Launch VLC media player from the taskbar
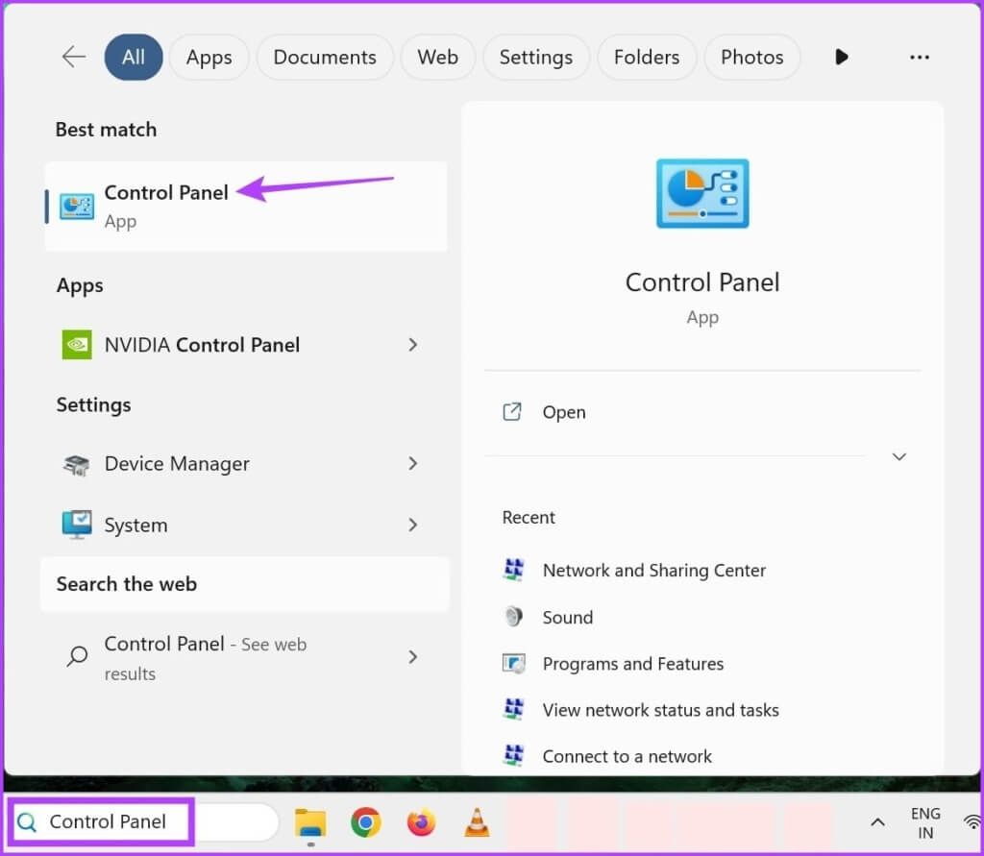This screenshot has height=856, width=984. [476, 822]
